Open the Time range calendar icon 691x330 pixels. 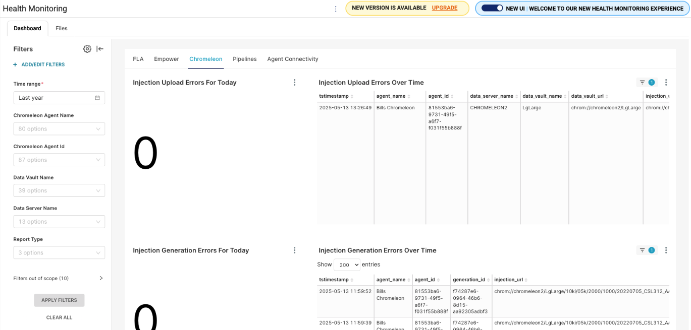point(97,98)
